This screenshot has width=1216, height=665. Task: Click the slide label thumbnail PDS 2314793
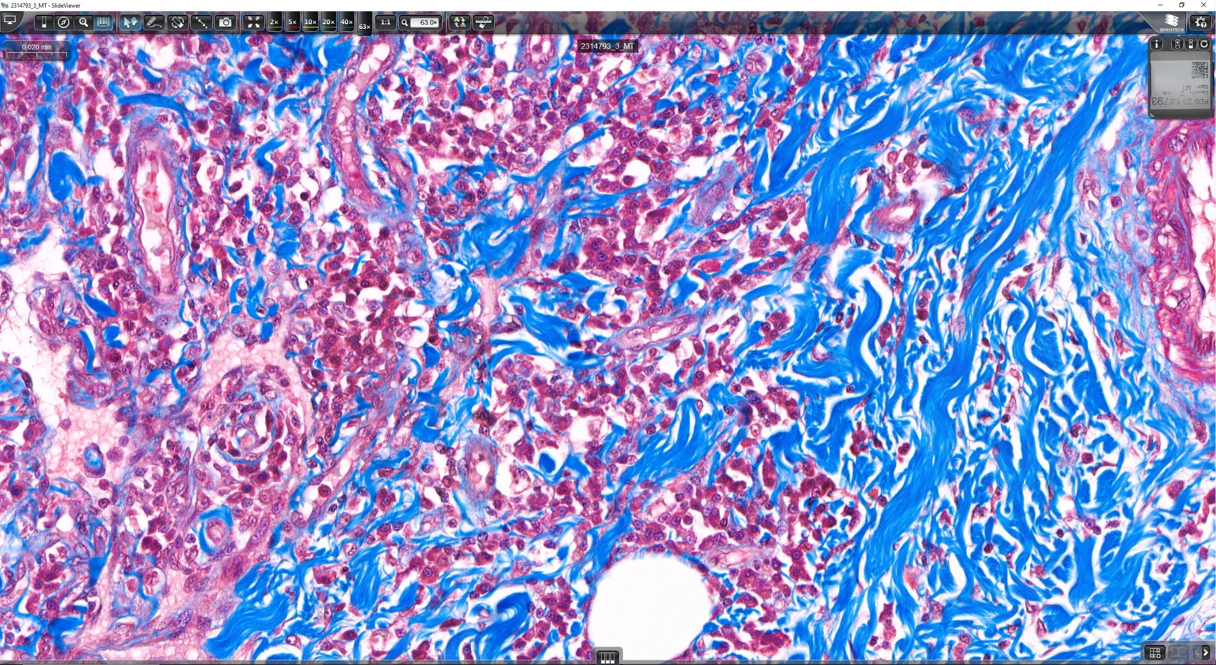click(x=1180, y=84)
